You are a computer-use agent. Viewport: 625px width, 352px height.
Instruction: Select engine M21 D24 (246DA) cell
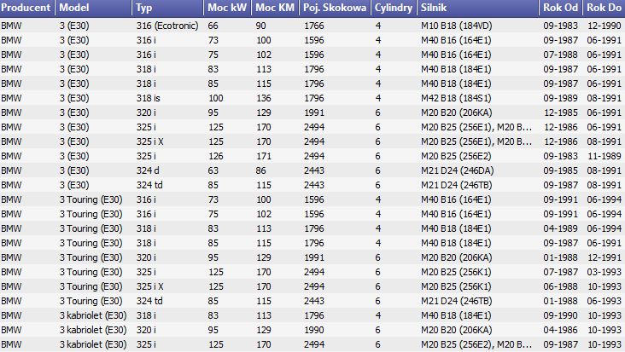457,170
